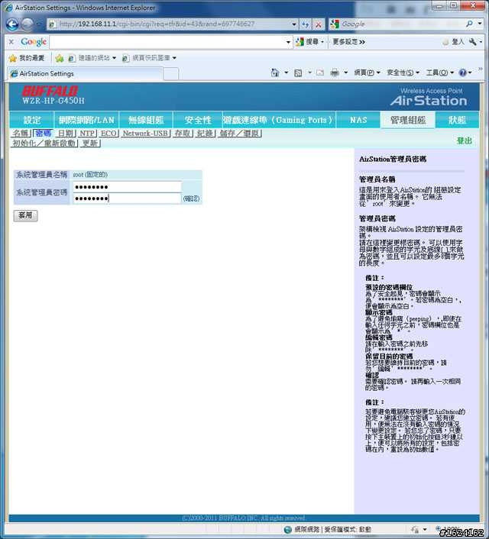Open the Home button dropdown arrow
Image resolution: width=489 pixels, height=539 pixels.
[286, 73]
